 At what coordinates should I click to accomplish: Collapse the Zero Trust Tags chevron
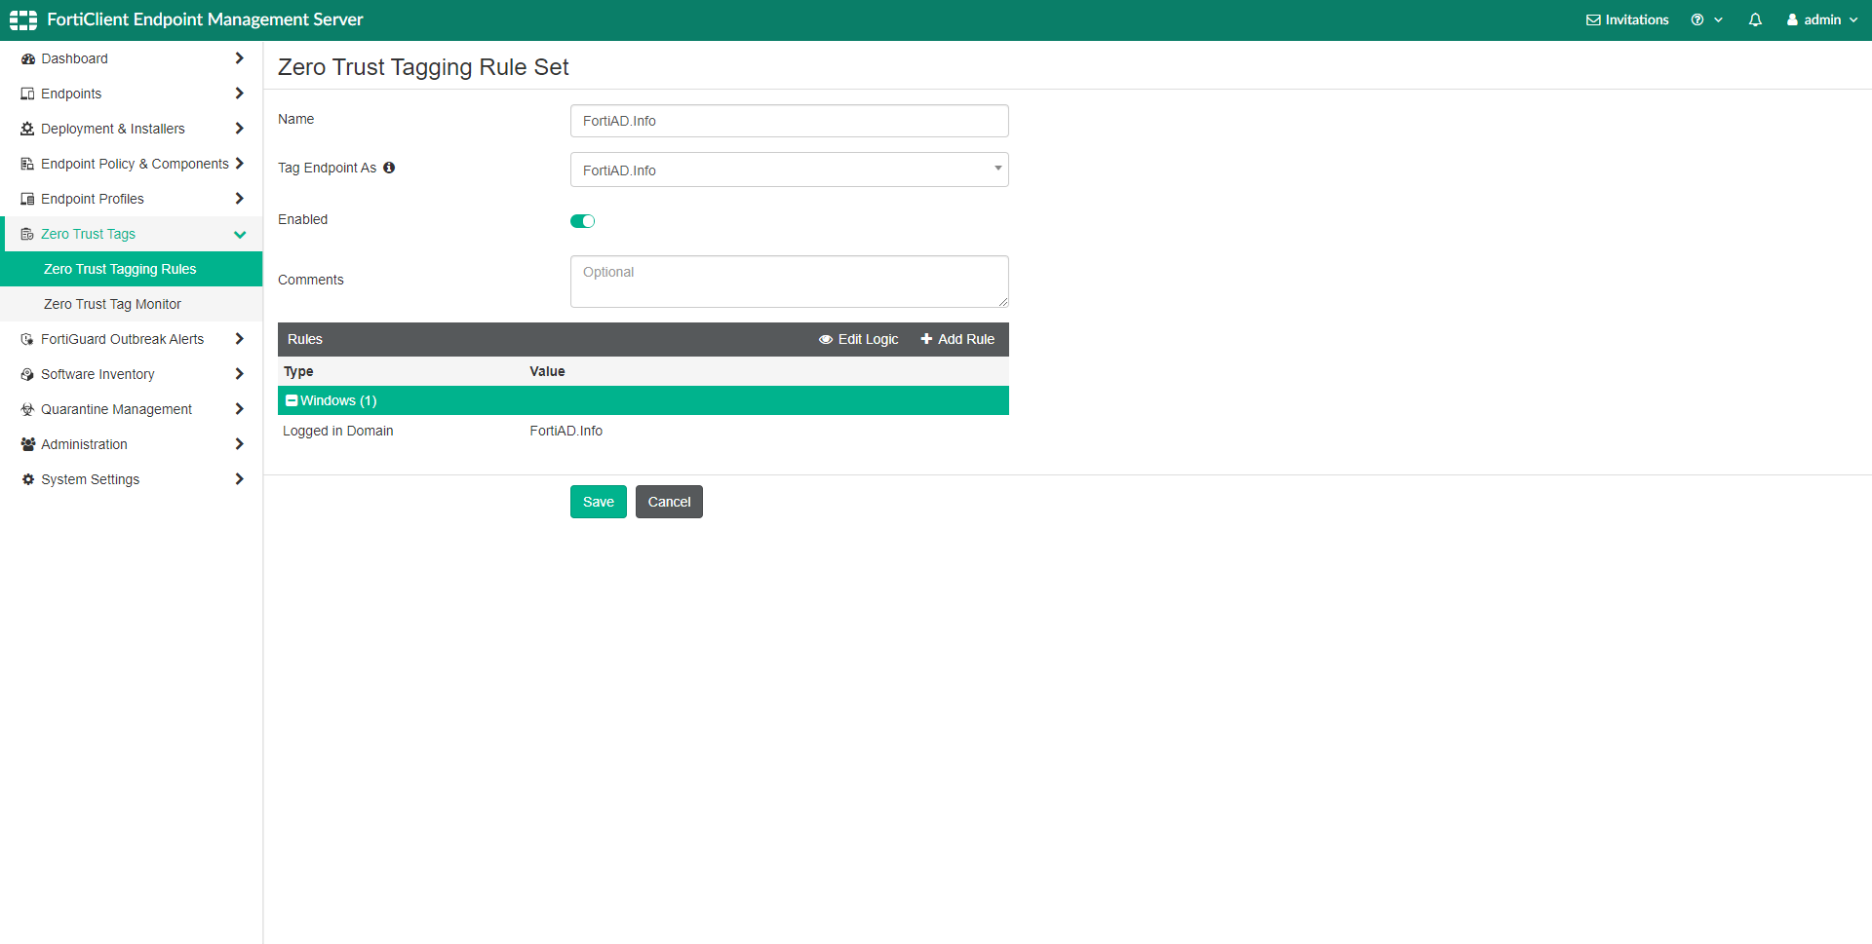240,234
